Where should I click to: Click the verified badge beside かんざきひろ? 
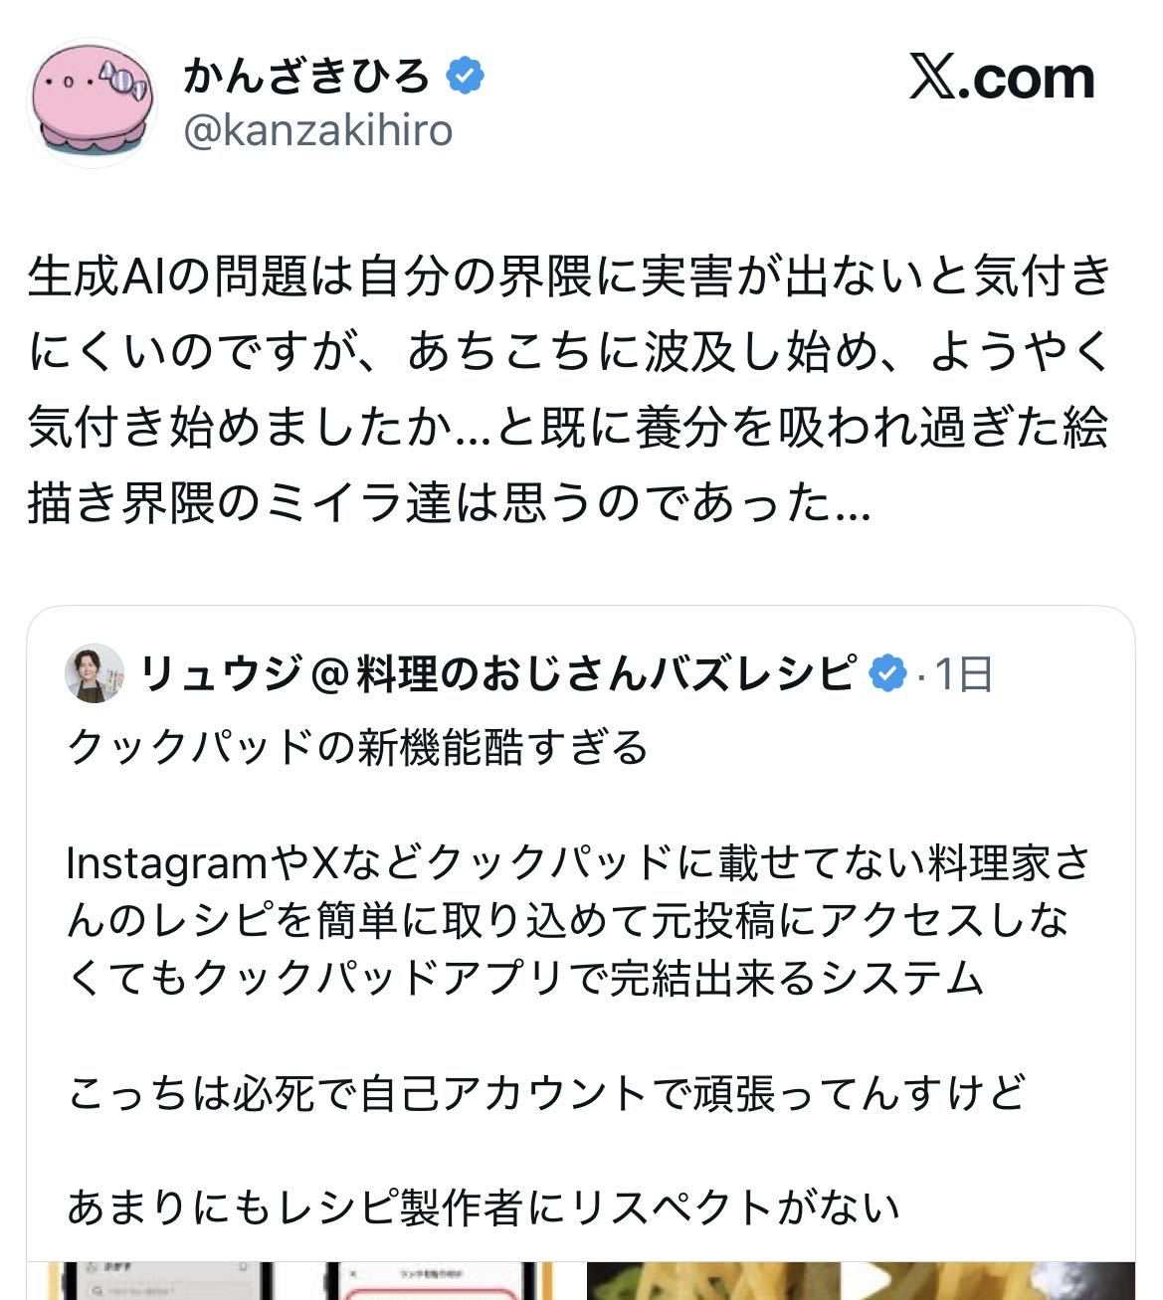coord(465,76)
